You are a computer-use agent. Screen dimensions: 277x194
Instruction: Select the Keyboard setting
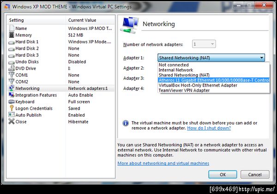[61, 101]
